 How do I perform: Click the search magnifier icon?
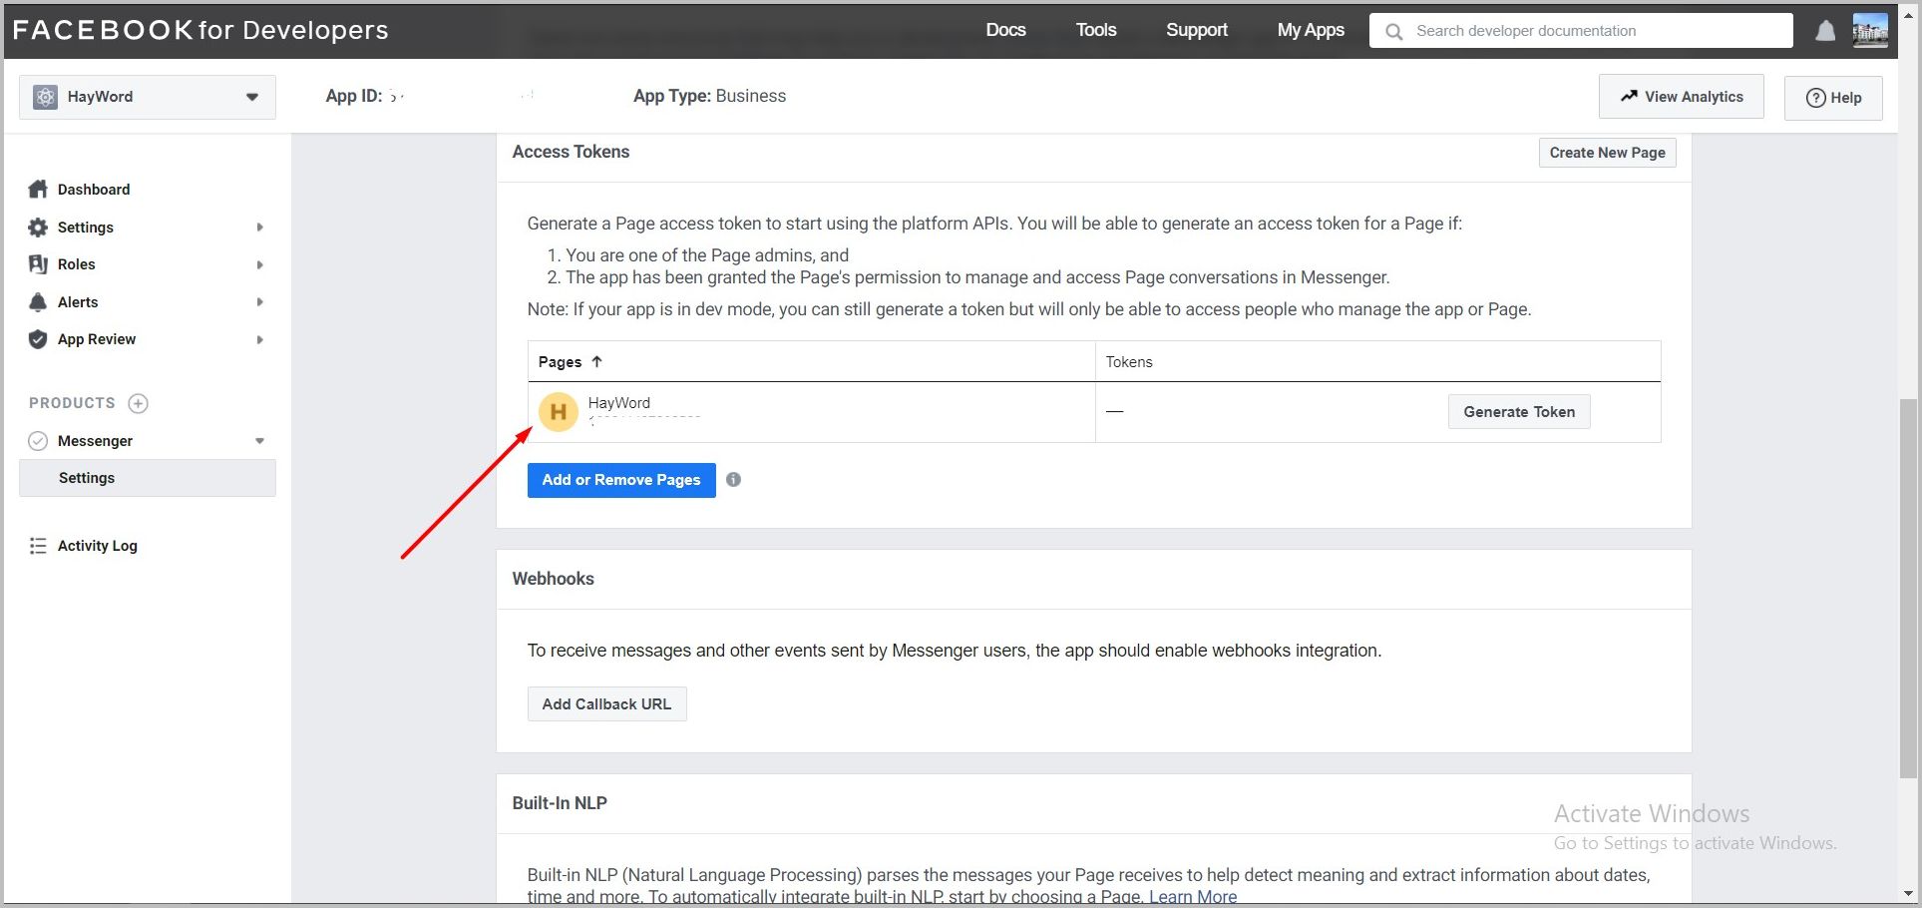(1394, 32)
